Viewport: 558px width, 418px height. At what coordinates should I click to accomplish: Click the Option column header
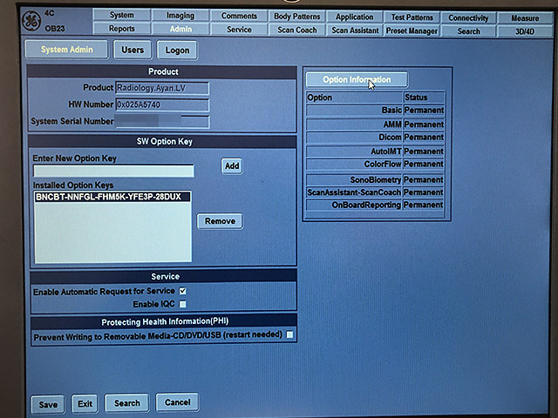pyautogui.click(x=355, y=98)
